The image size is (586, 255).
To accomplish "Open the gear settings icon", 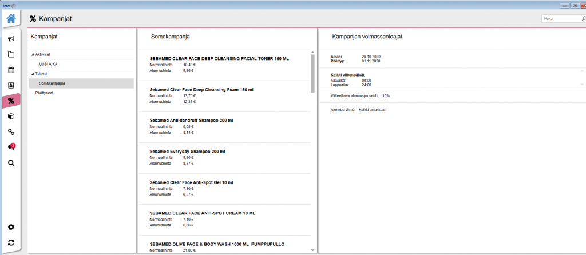I will coord(11,227).
